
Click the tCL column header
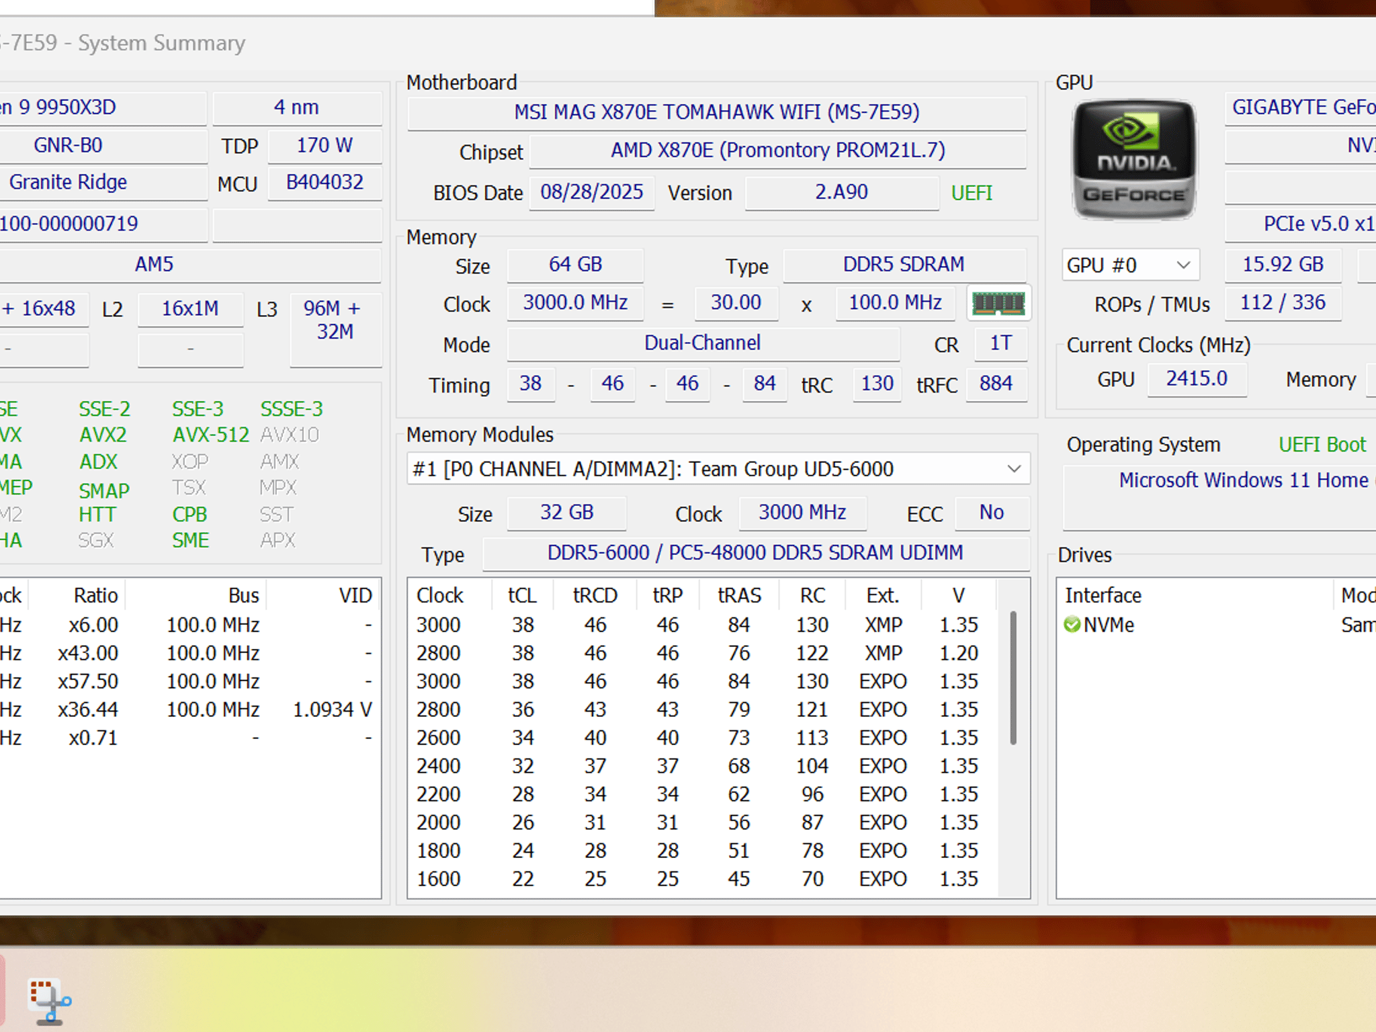pyautogui.click(x=522, y=595)
